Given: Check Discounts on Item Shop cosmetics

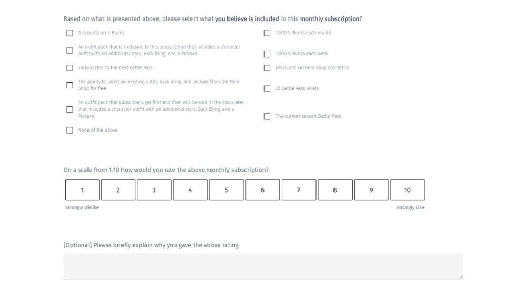Looking at the screenshot, I should click(x=267, y=68).
